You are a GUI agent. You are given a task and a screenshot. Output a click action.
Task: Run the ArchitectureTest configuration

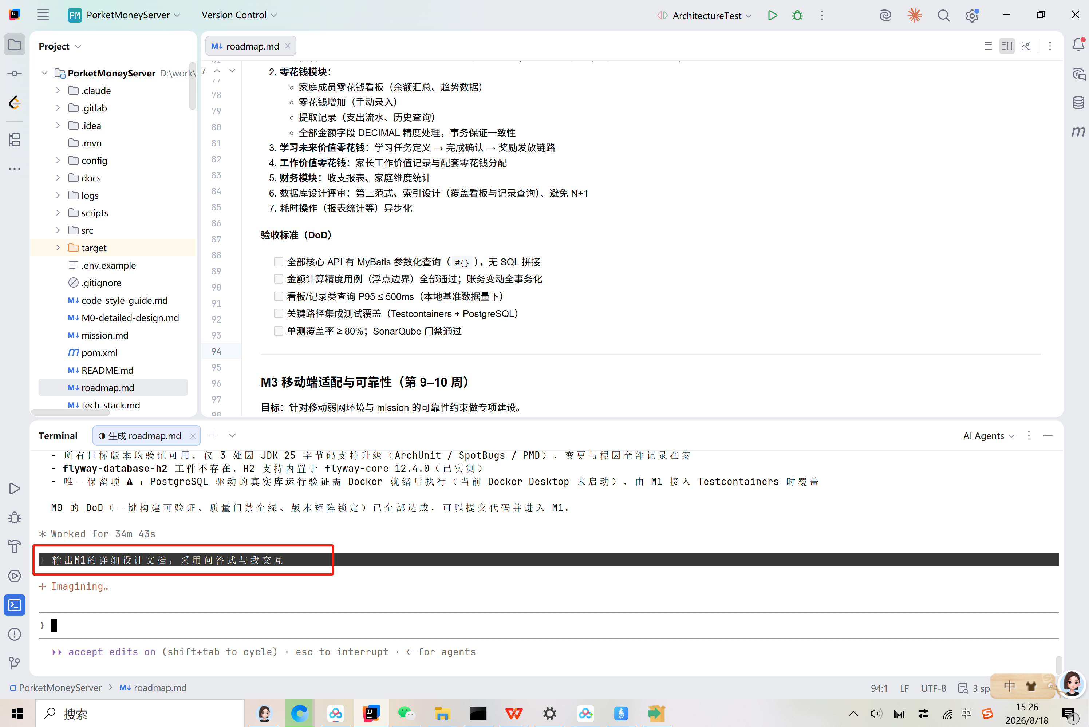point(772,15)
